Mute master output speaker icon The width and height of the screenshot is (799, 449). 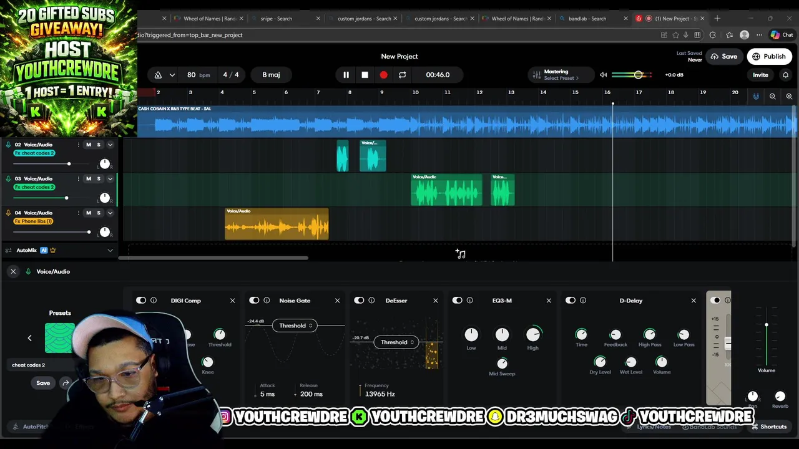tap(603, 75)
